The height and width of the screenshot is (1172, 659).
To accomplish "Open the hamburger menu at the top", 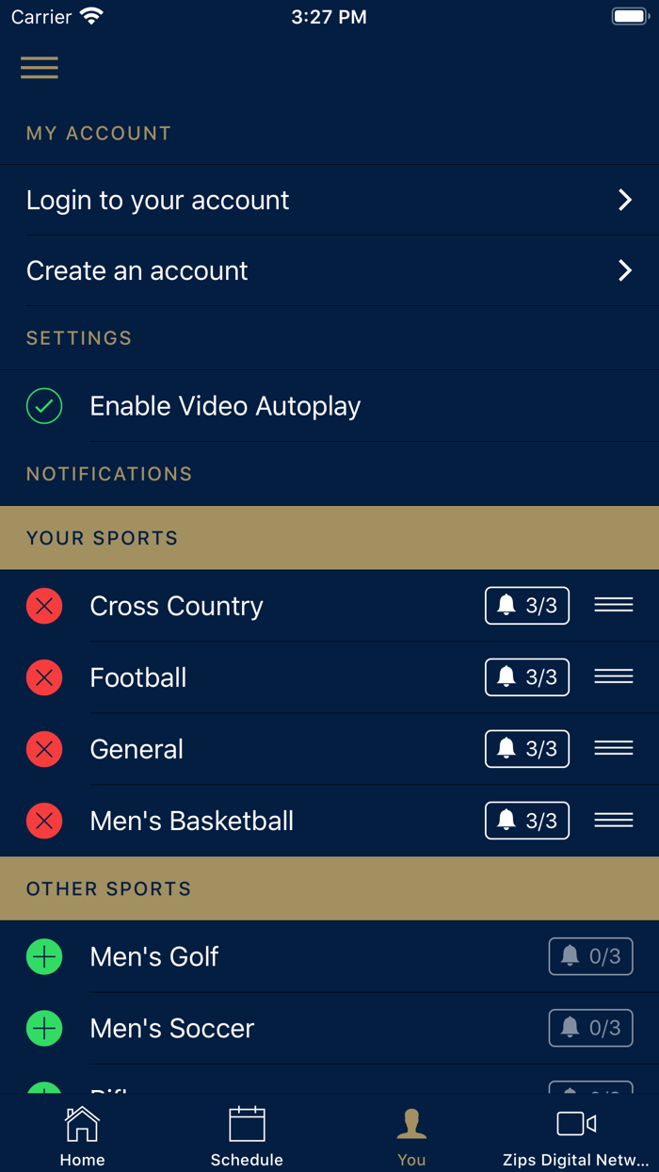I will click(x=39, y=68).
